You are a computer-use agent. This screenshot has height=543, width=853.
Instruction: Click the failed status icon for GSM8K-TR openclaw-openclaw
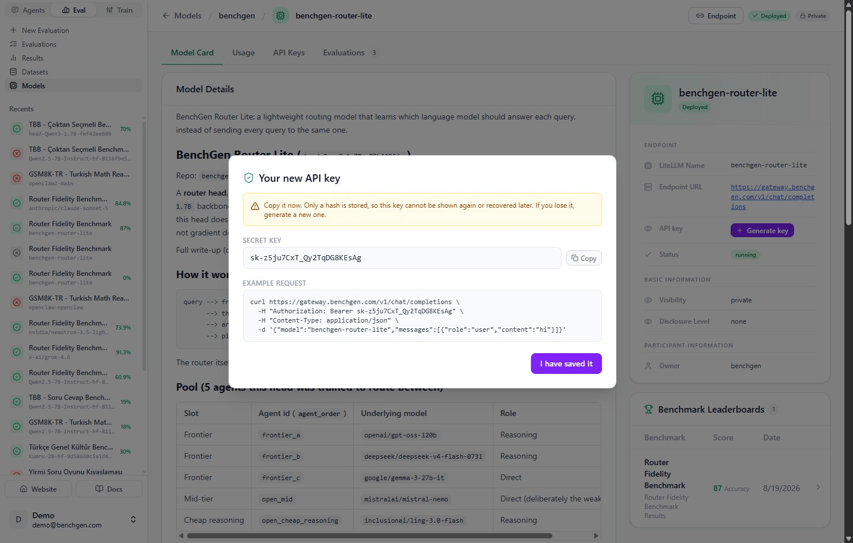pyautogui.click(x=17, y=302)
